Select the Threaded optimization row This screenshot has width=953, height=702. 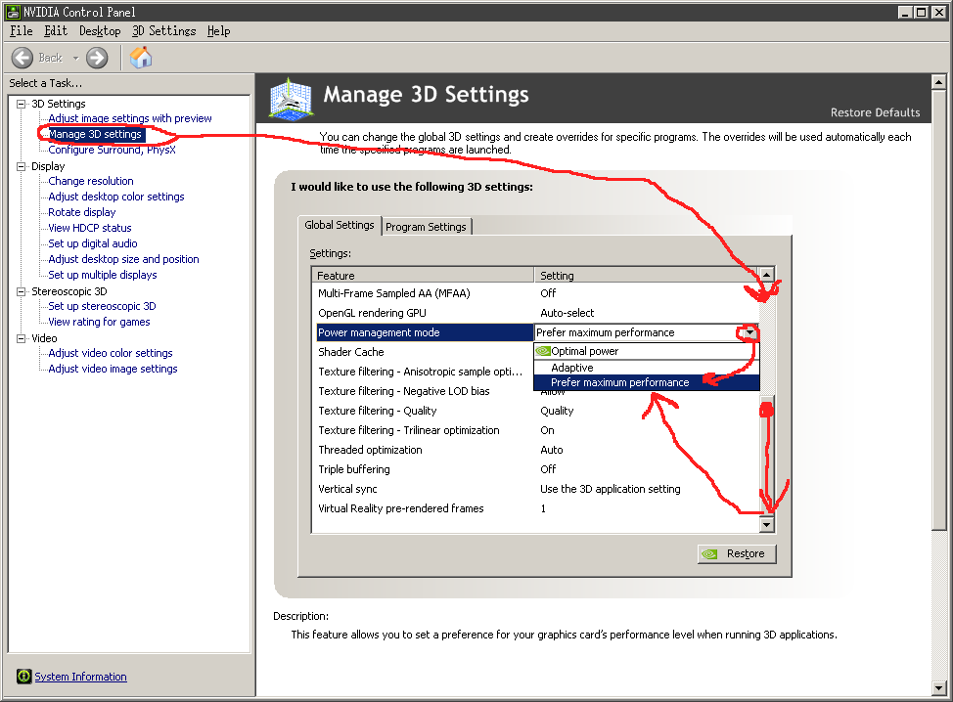click(535, 450)
